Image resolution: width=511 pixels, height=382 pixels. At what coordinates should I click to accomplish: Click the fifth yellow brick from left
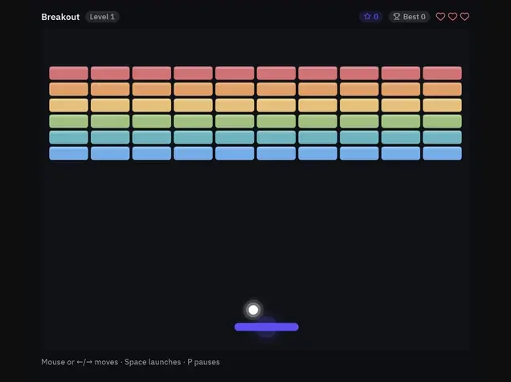click(x=235, y=105)
